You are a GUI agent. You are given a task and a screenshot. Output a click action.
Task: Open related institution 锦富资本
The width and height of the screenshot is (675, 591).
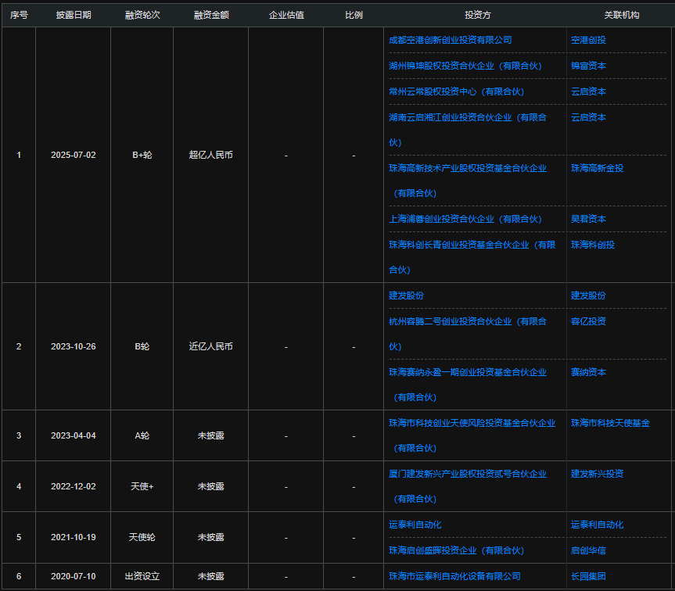click(x=588, y=66)
